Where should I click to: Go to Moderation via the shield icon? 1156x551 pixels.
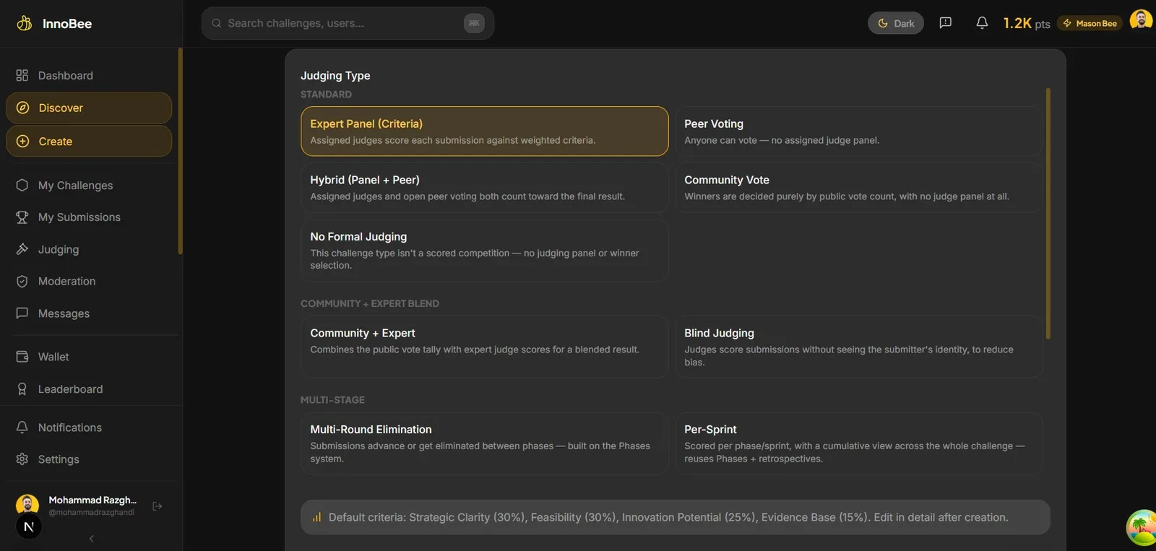pyautogui.click(x=22, y=282)
